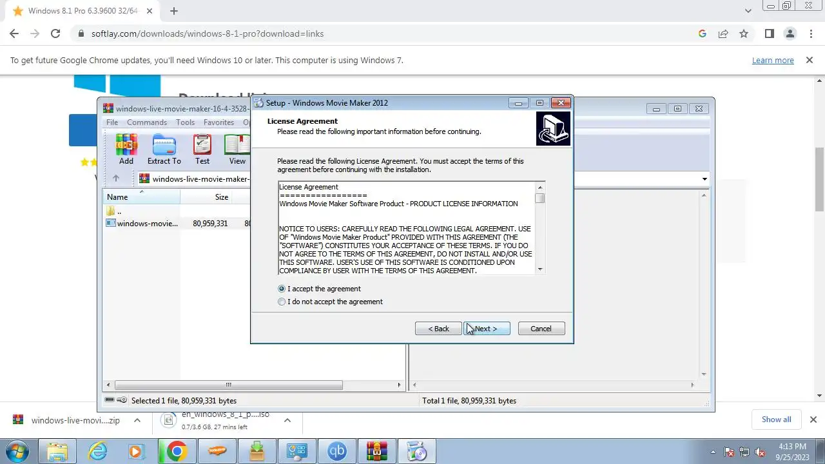Open WinRAR Favorites menu
The width and height of the screenshot is (825, 464).
pos(218,122)
